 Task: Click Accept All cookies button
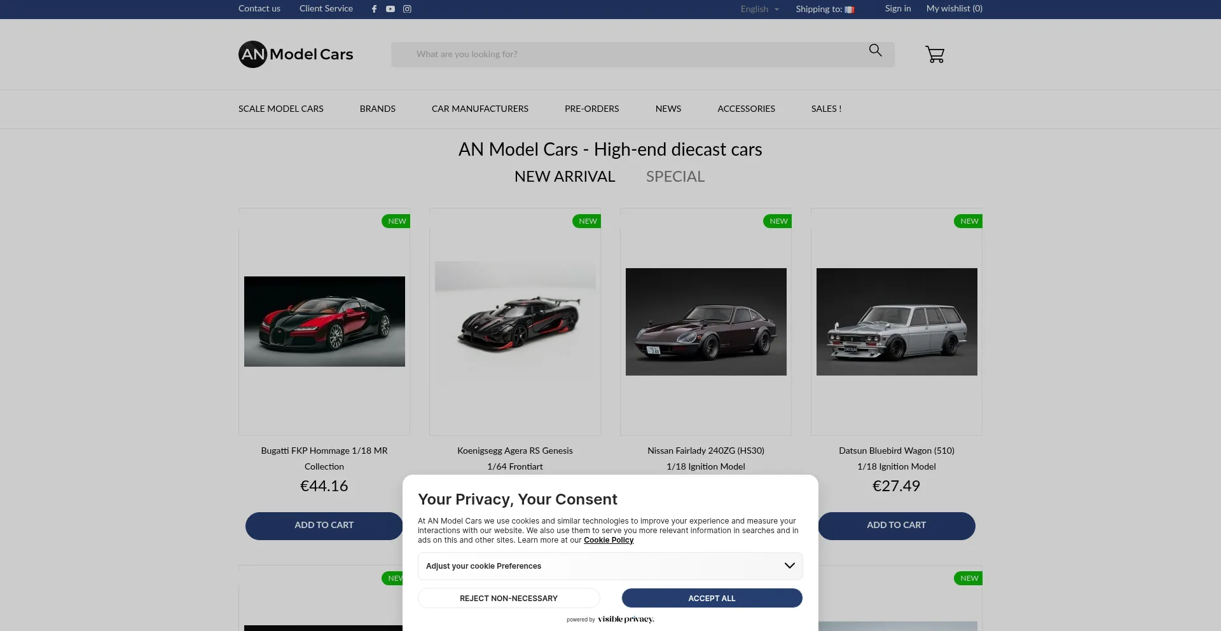point(712,598)
